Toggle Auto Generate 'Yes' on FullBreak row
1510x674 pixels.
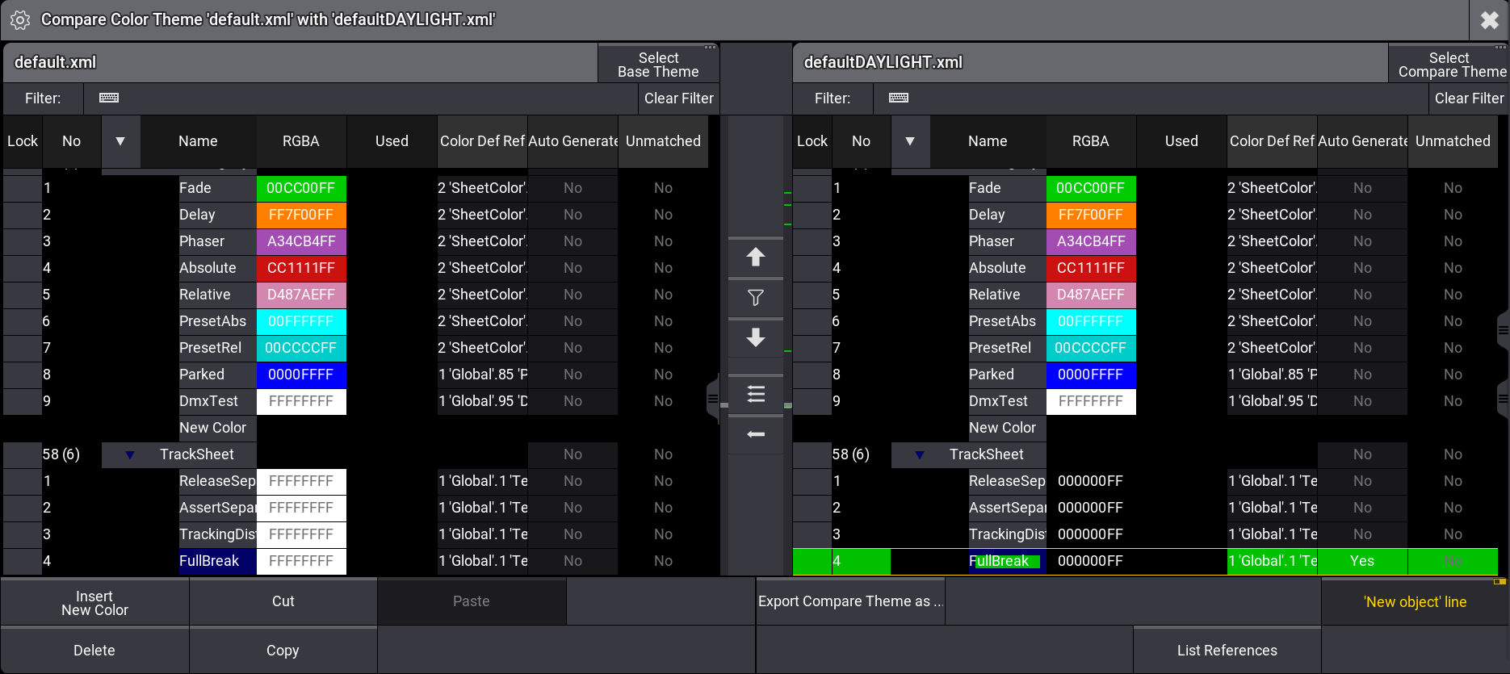click(1361, 561)
